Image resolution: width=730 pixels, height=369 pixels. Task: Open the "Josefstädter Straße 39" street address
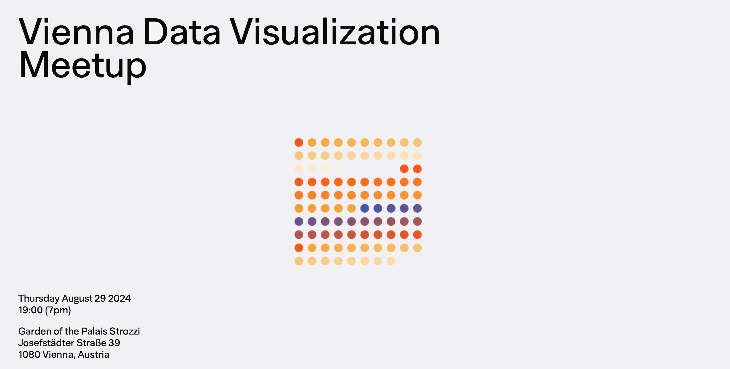(x=69, y=343)
